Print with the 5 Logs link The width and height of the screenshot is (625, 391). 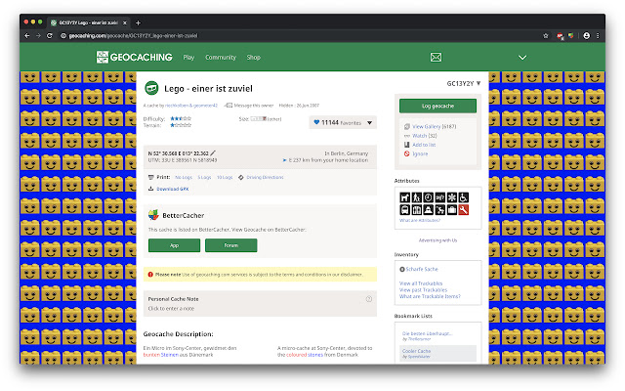204,177
